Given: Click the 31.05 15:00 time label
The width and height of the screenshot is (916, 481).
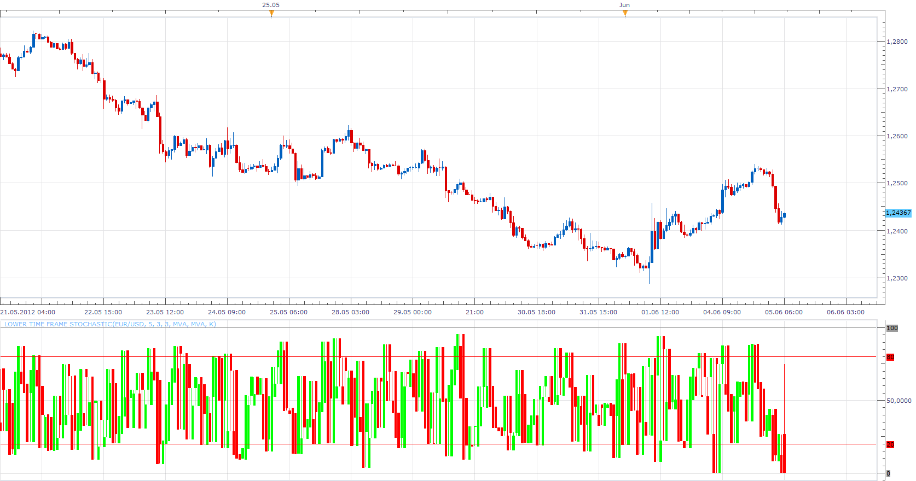Looking at the screenshot, I should click(x=598, y=312).
